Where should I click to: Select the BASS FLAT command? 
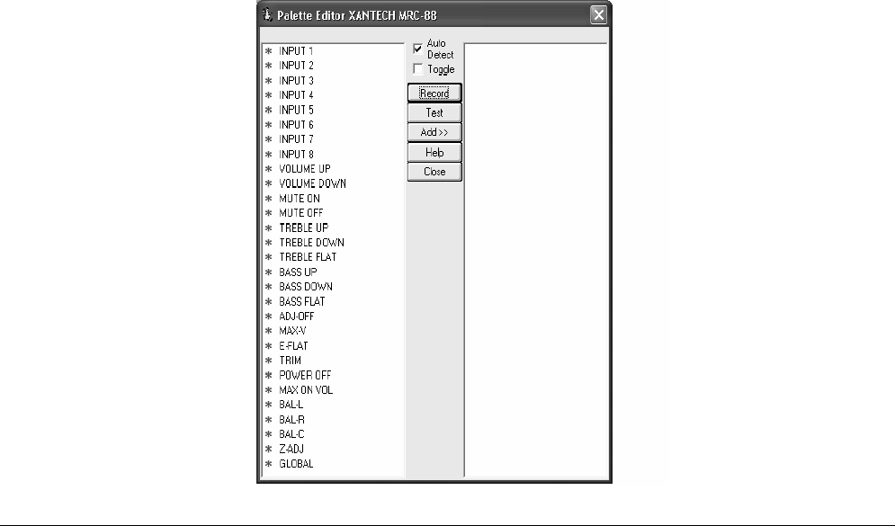pos(302,301)
